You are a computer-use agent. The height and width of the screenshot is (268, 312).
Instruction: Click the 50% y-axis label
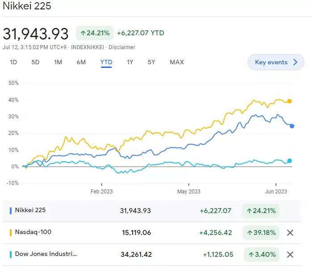coord(13,83)
